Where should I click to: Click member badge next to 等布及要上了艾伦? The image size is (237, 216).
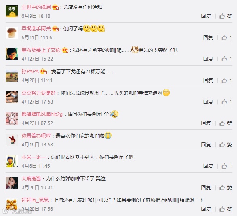[65, 50]
